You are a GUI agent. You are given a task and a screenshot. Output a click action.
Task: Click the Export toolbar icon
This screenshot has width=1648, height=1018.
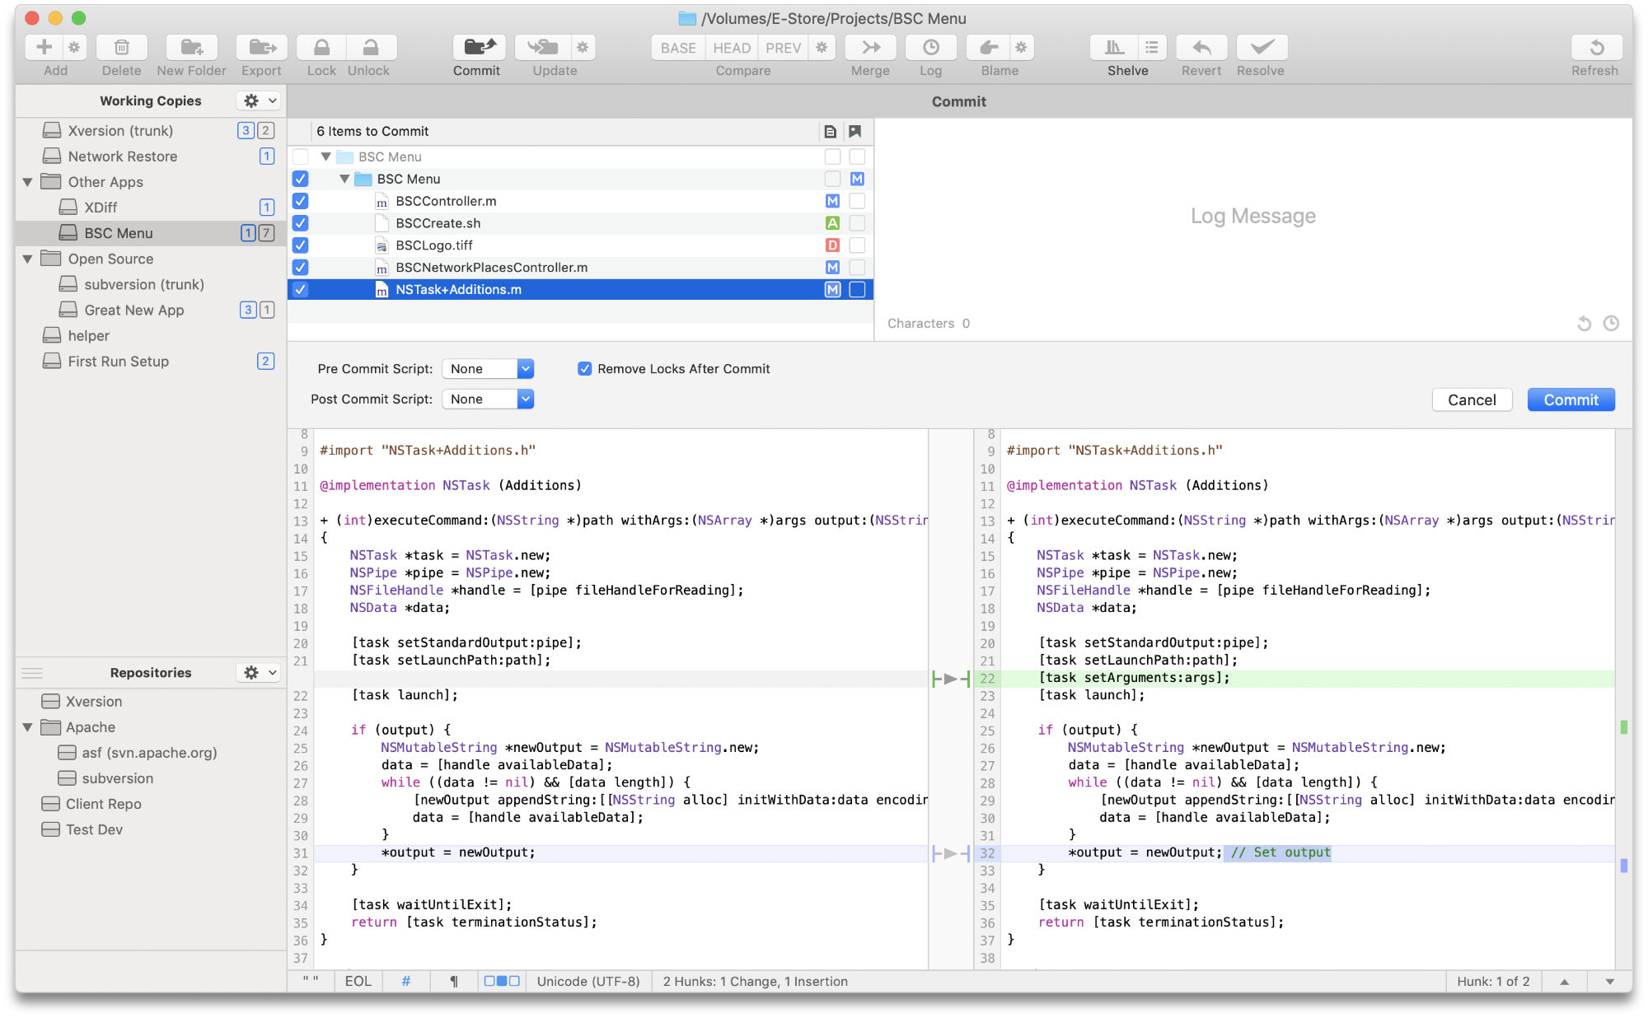(x=261, y=48)
